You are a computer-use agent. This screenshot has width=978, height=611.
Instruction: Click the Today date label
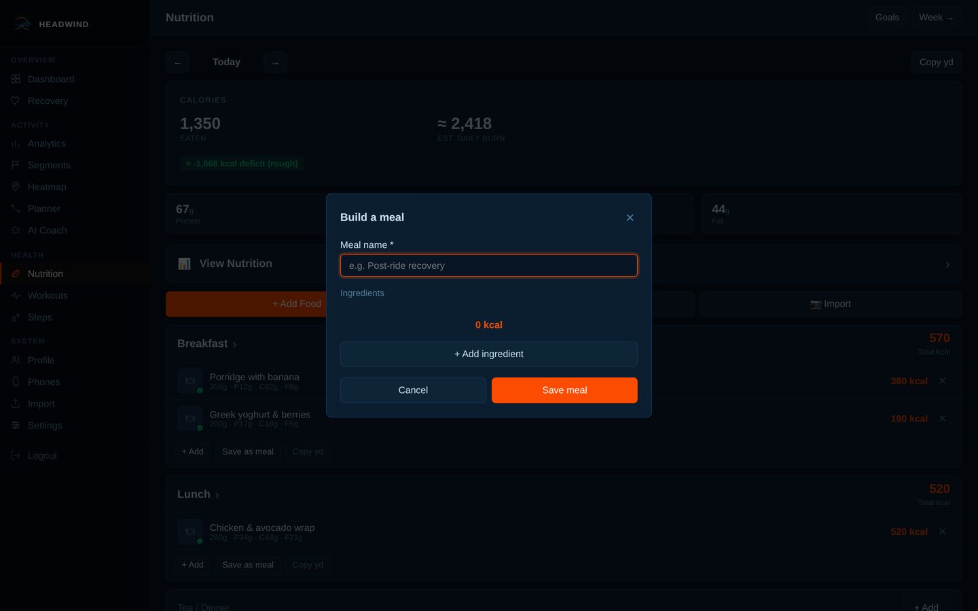(226, 62)
